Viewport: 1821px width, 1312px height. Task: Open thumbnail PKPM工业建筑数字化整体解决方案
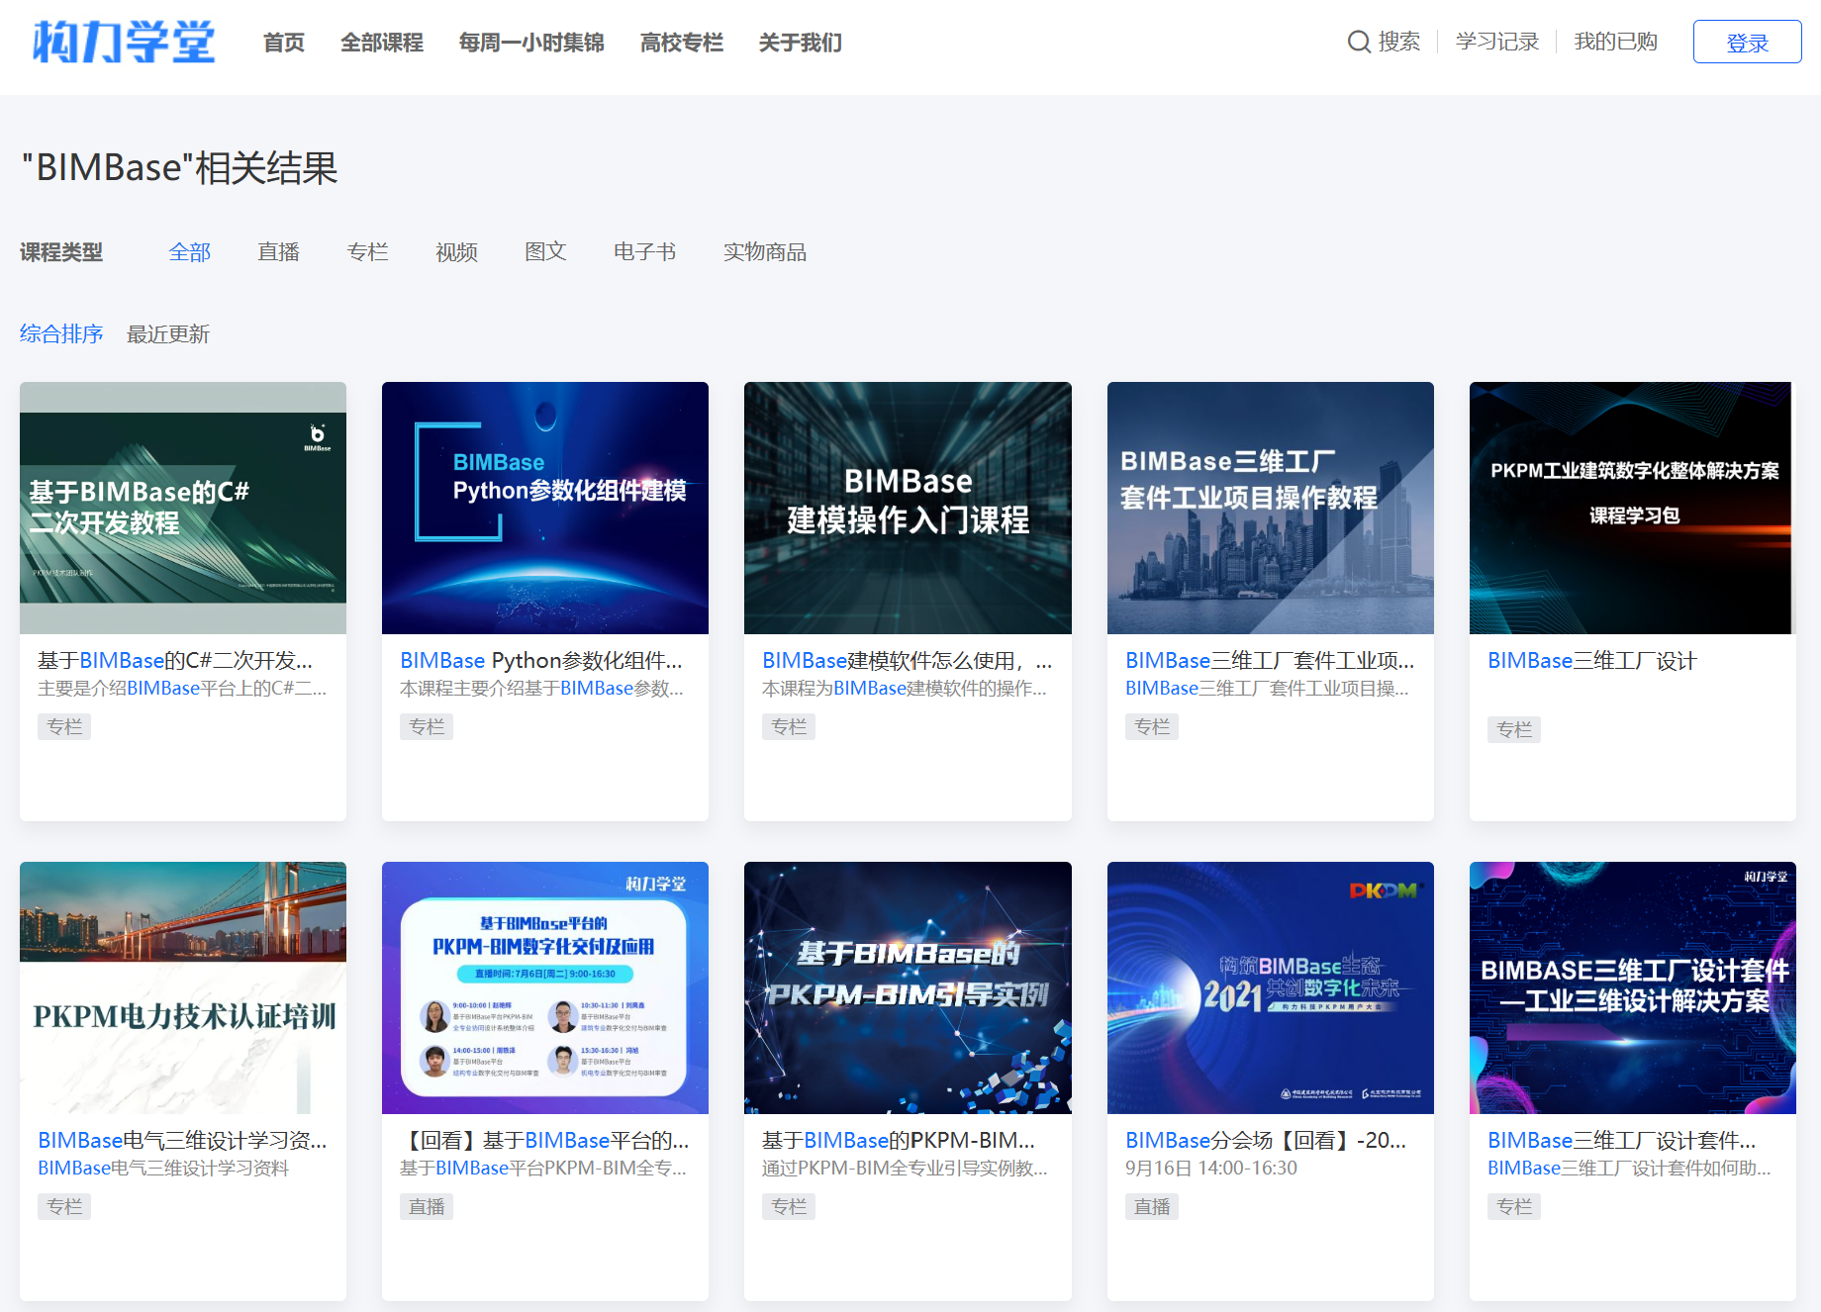(1633, 508)
